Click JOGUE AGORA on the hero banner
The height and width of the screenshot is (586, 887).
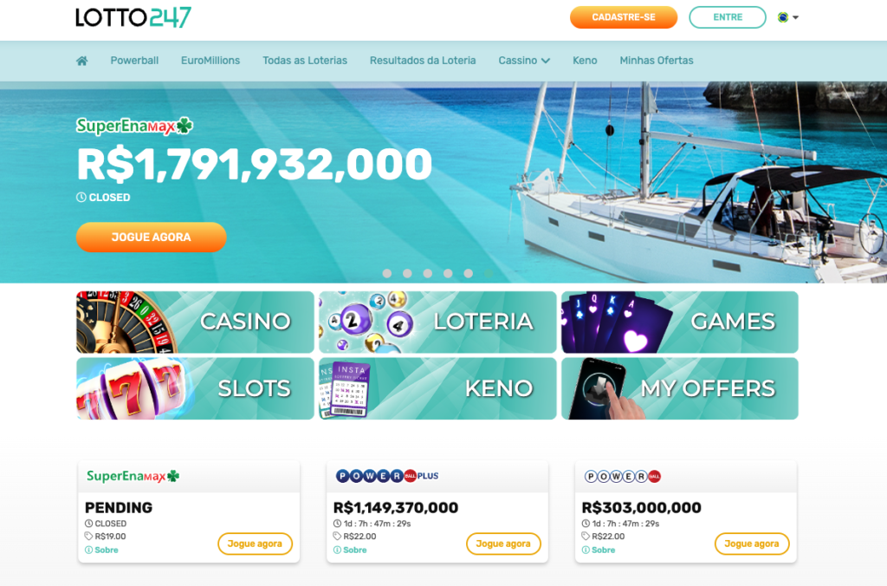[151, 238]
